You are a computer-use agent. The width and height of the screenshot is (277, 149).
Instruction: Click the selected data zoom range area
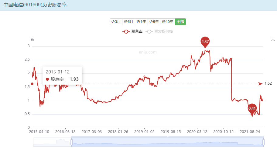click(167, 142)
